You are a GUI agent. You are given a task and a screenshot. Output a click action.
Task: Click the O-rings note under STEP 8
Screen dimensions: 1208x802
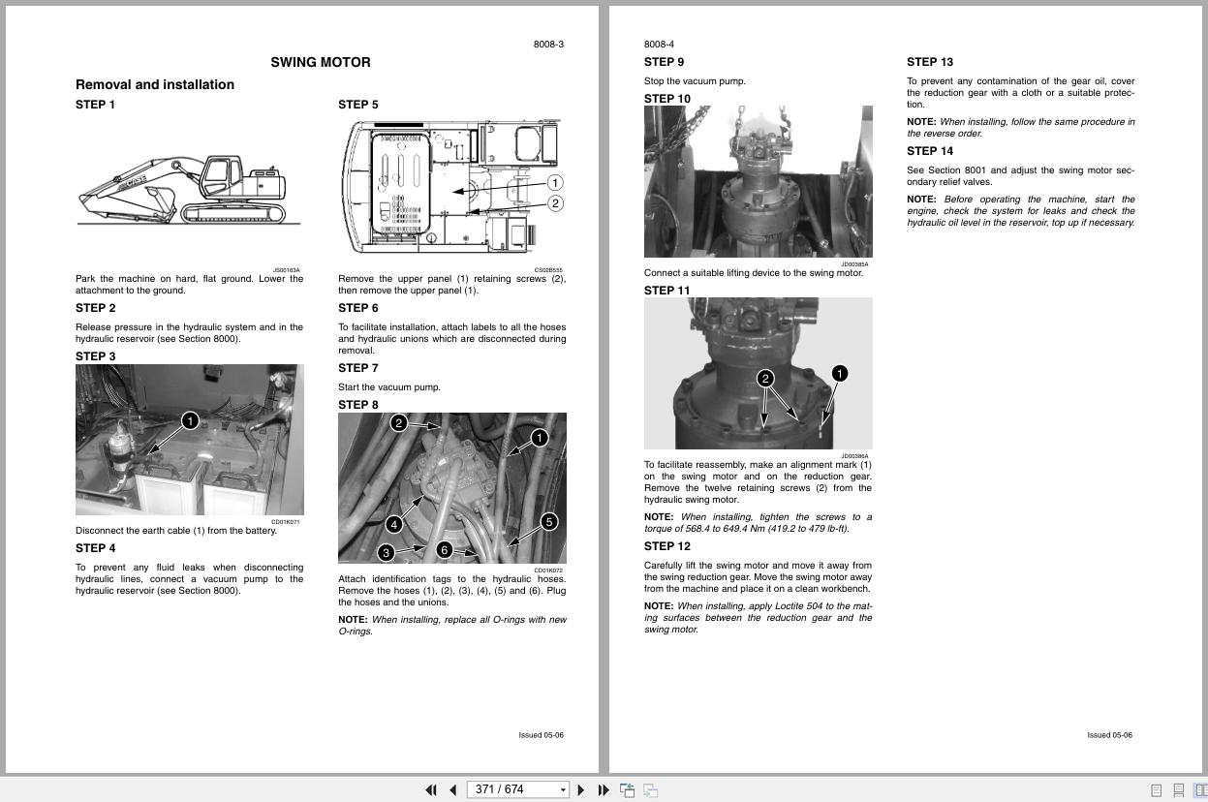click(x=452, y=626)
